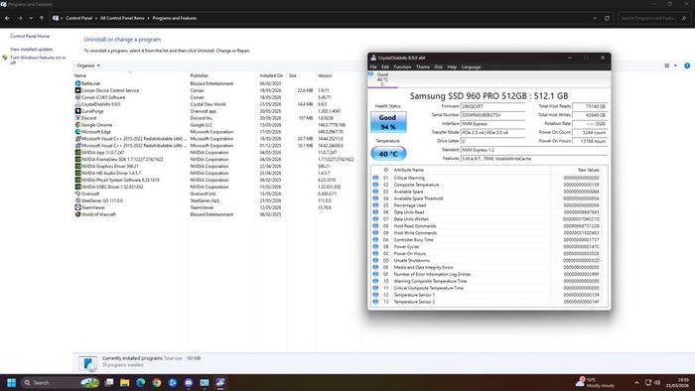The image size is (695, 391).
Task: Go up one level with the up arrow
Action: coord(42,18)
